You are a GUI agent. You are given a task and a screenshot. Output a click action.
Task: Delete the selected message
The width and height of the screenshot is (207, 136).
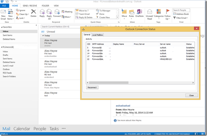[x=33, y=13]
